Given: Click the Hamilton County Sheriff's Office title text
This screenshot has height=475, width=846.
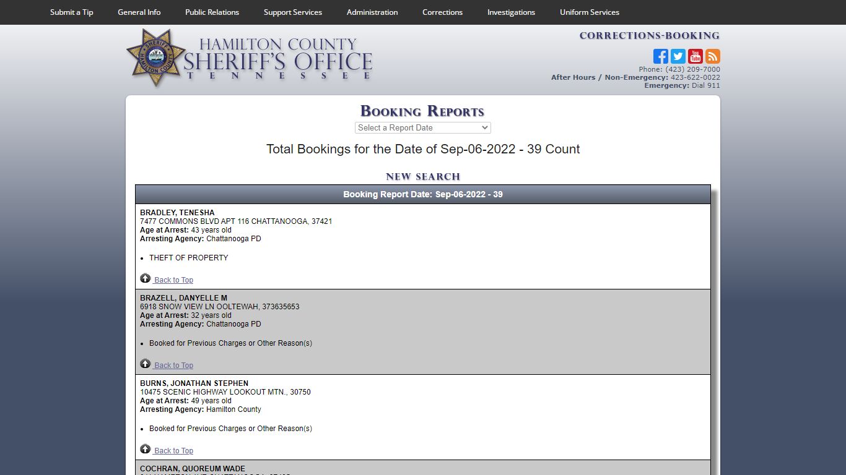Looking at the screenshot, I should [x=278, y=59].
